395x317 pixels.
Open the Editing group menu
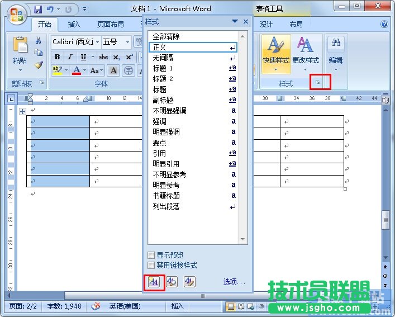336,54
